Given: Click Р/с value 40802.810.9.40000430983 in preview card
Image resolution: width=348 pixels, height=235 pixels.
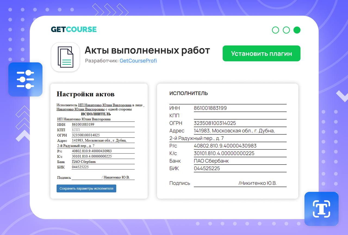Looking at the screenshot, I should click(225, 146).
